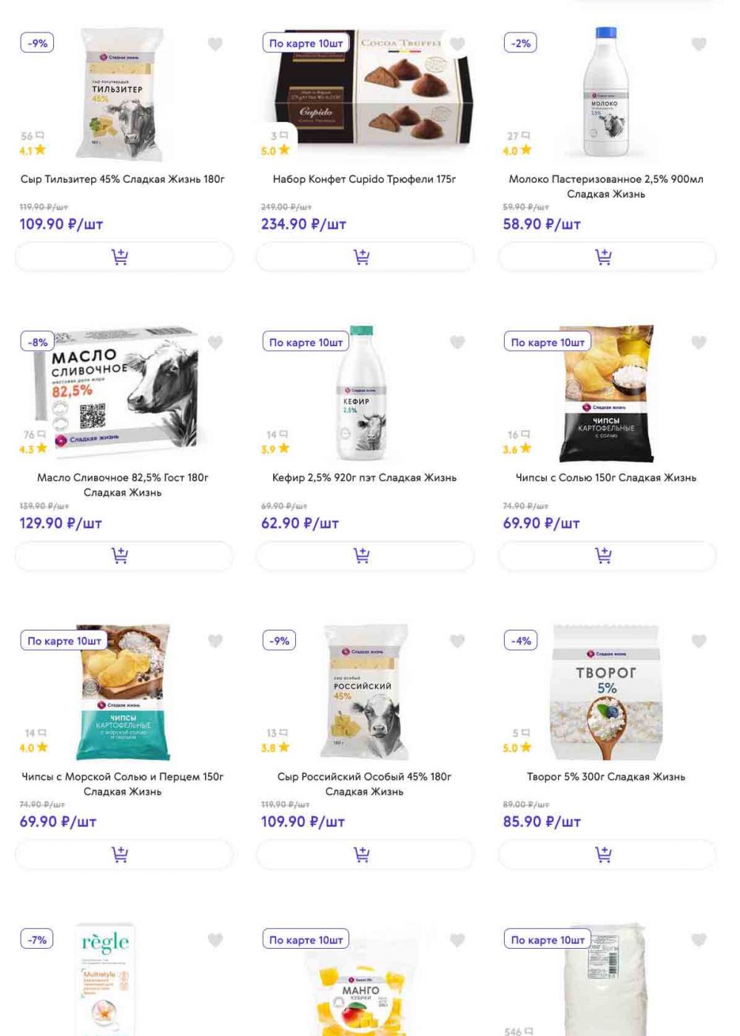The image size is (740, 1036).
Task: Click По карте 10шт badge on Манго
Action: click(306, 939)
